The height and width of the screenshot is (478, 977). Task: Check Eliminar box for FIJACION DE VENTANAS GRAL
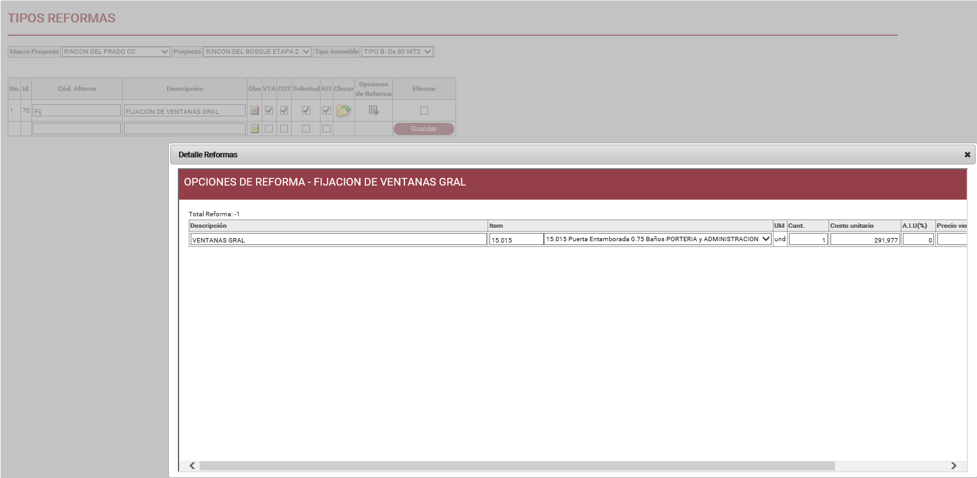pyautogui.click(x=424, y=110)
